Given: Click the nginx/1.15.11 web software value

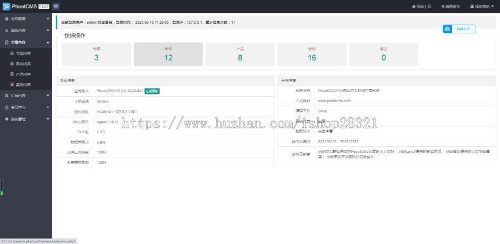Looking at the screenshot, I should 107,122.
